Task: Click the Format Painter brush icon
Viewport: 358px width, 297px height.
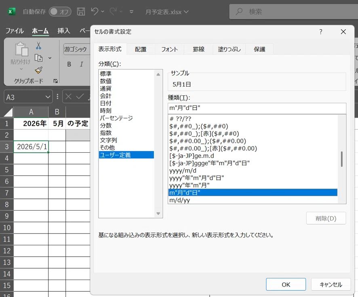Action: [x=38, y=70]
